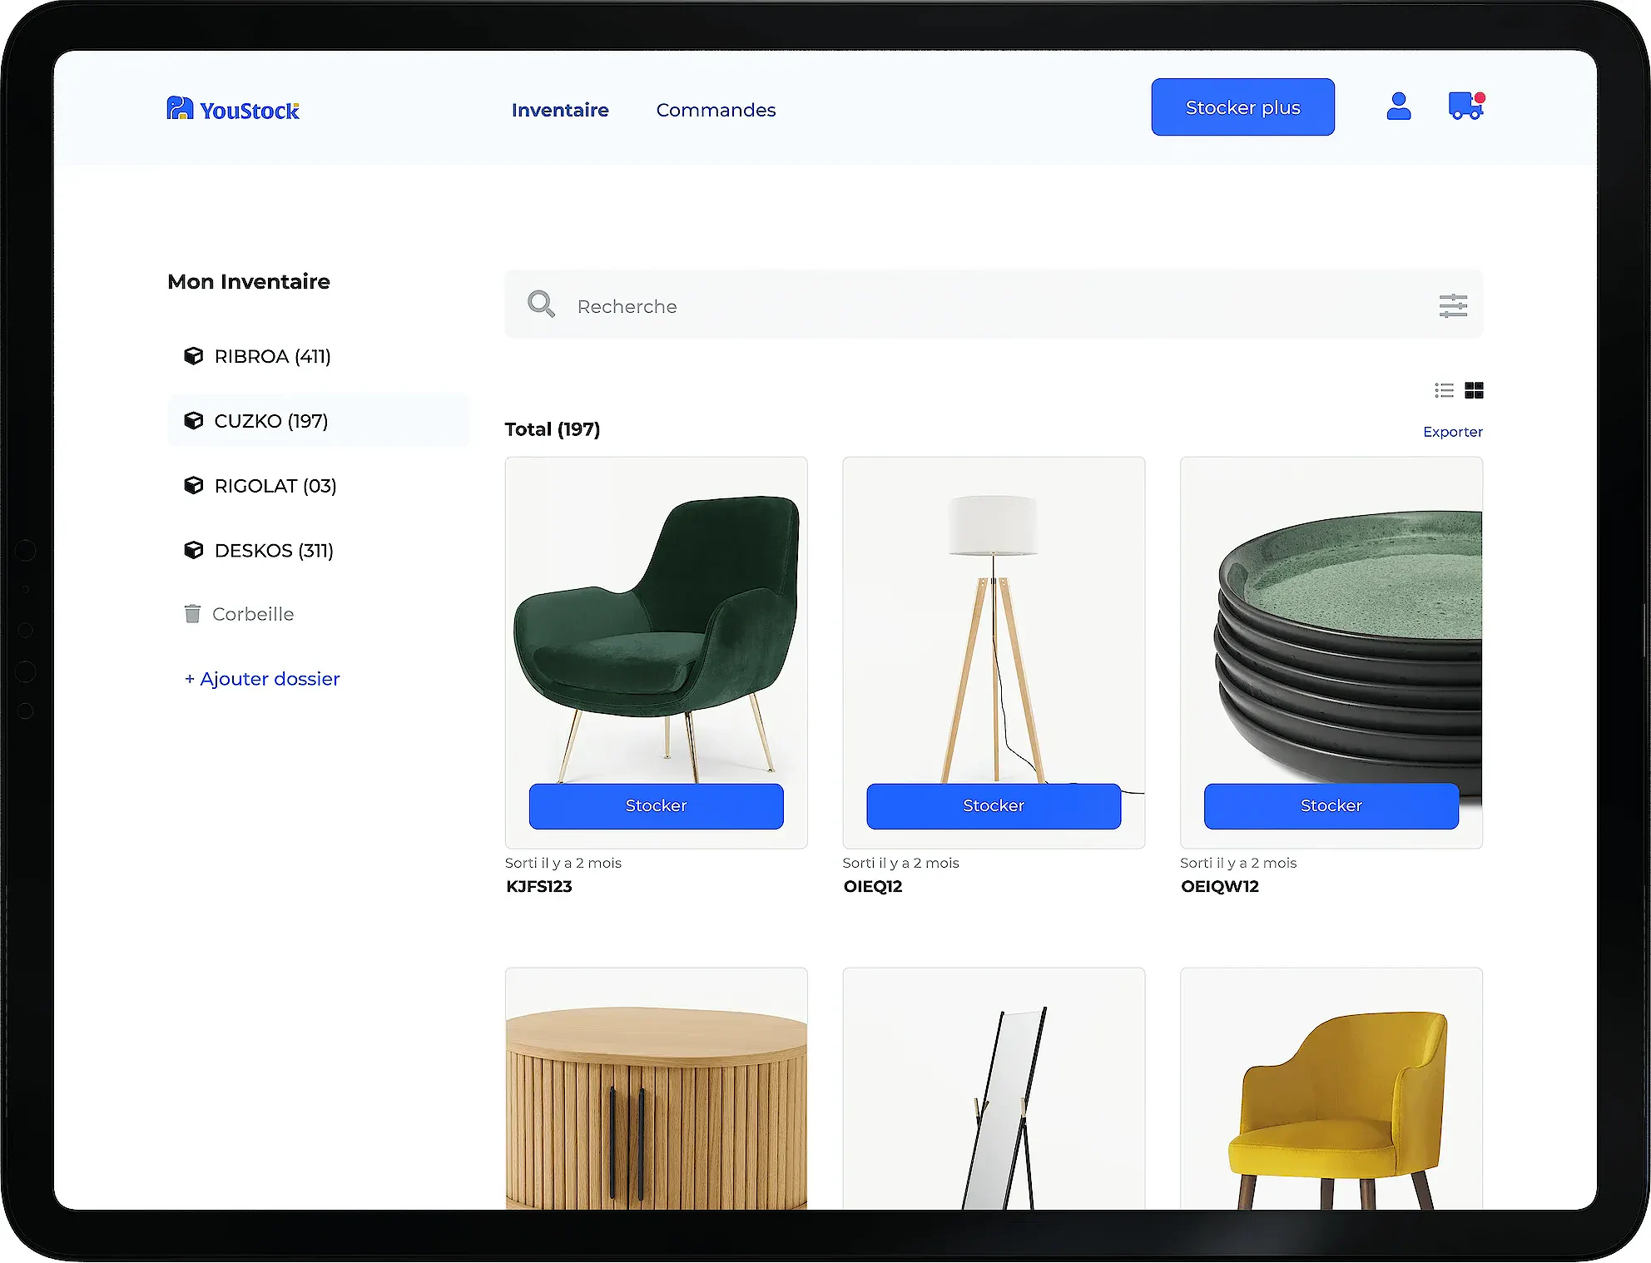Image resolution: width=1651 pixels, height=1263 pixels.
Task: Open the user profile icon
Action: coord(1399,106)
